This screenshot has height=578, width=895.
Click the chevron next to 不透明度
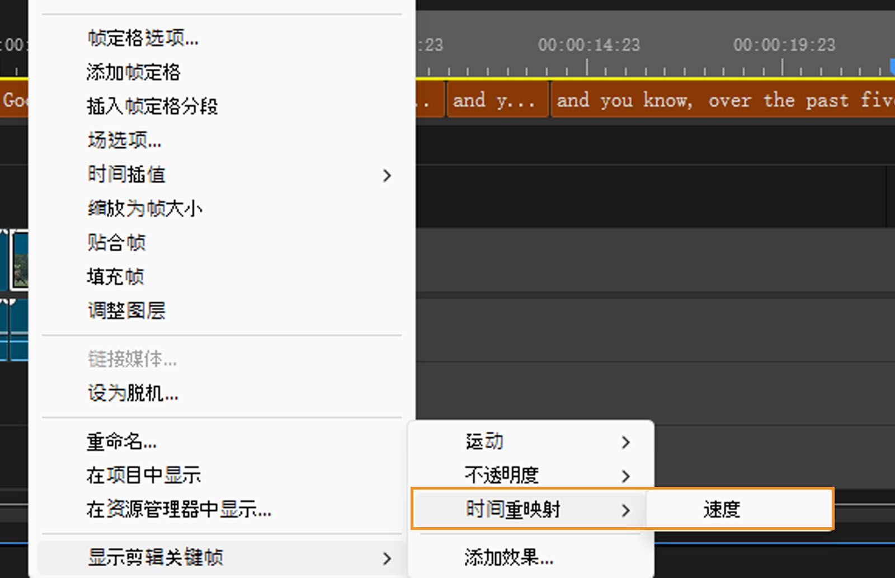(626, 476)
